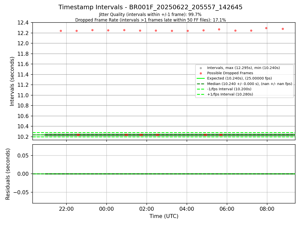Click the 'Intervals (seconds)' y-axis label

tap(12, 81)
